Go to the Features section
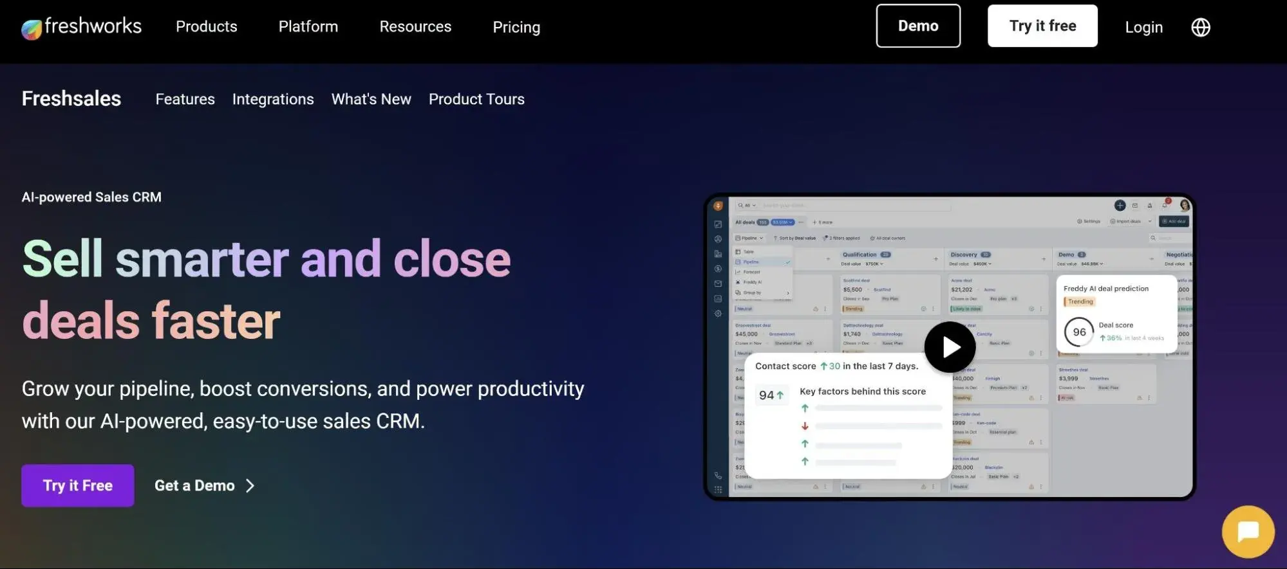The image size is (1287, 569). coord(185,99)
